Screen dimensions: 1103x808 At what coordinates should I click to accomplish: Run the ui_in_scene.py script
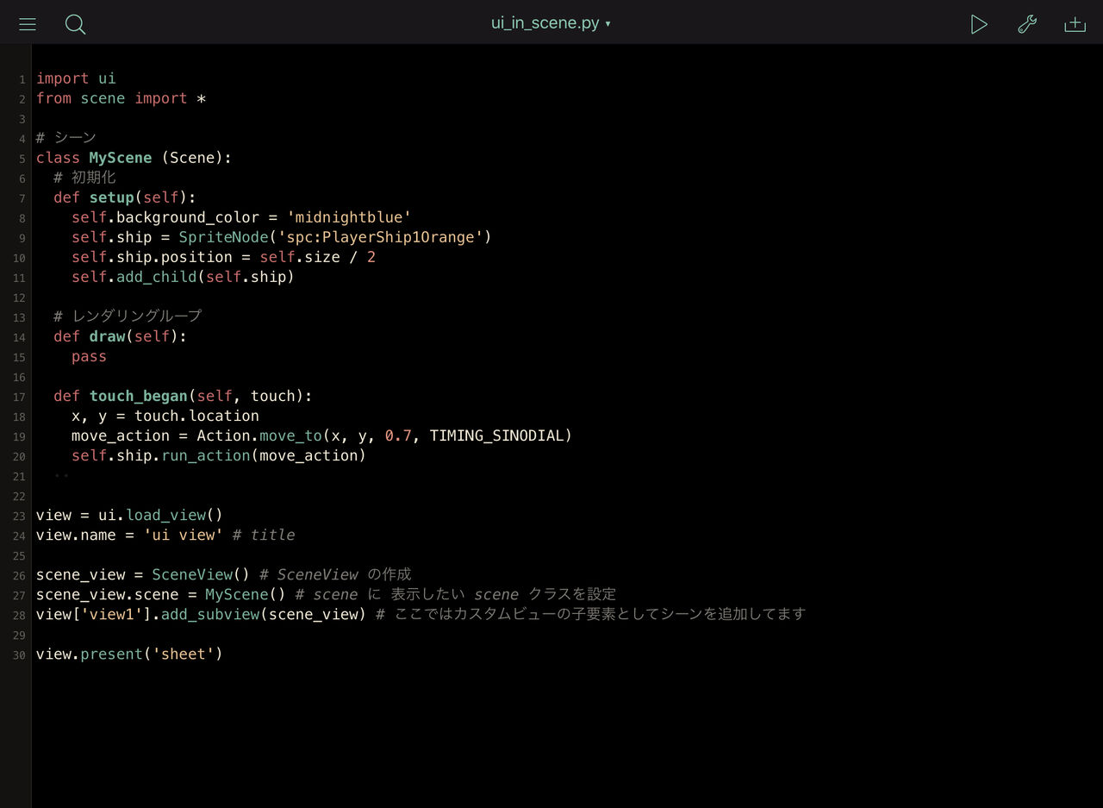tap(979, 23)
